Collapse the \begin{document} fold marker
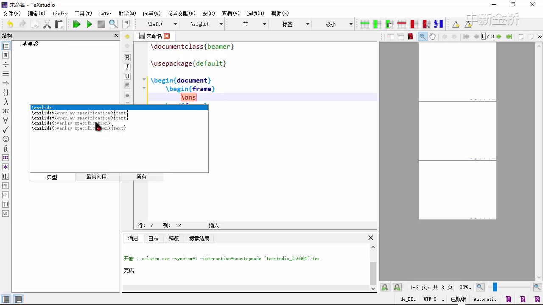The height and width of the screenshot is (305, 543). (x=144, y=80)
